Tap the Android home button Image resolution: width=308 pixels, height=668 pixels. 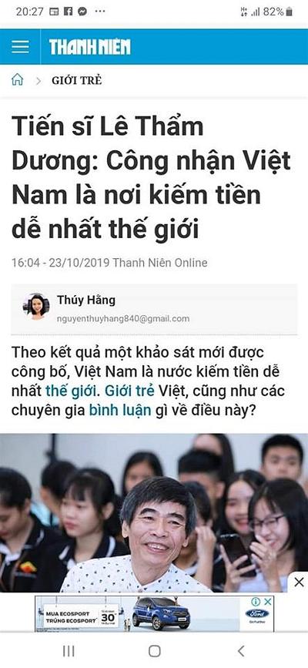(x=154, y=650)
